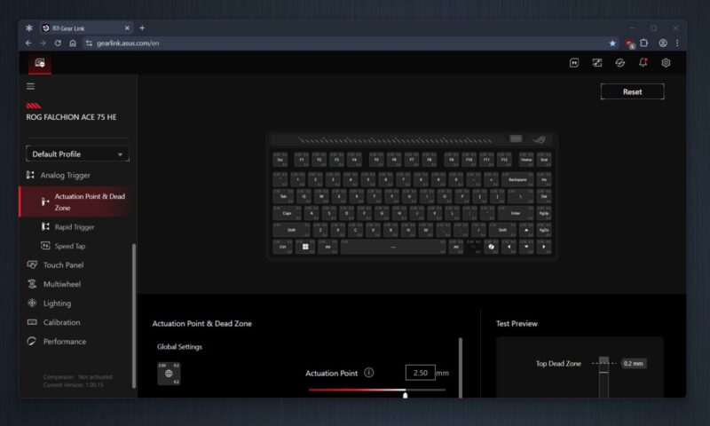Select the Copilot key on keyboard
The height and width of the screenshot is (426, 710).
pos(491,247)
